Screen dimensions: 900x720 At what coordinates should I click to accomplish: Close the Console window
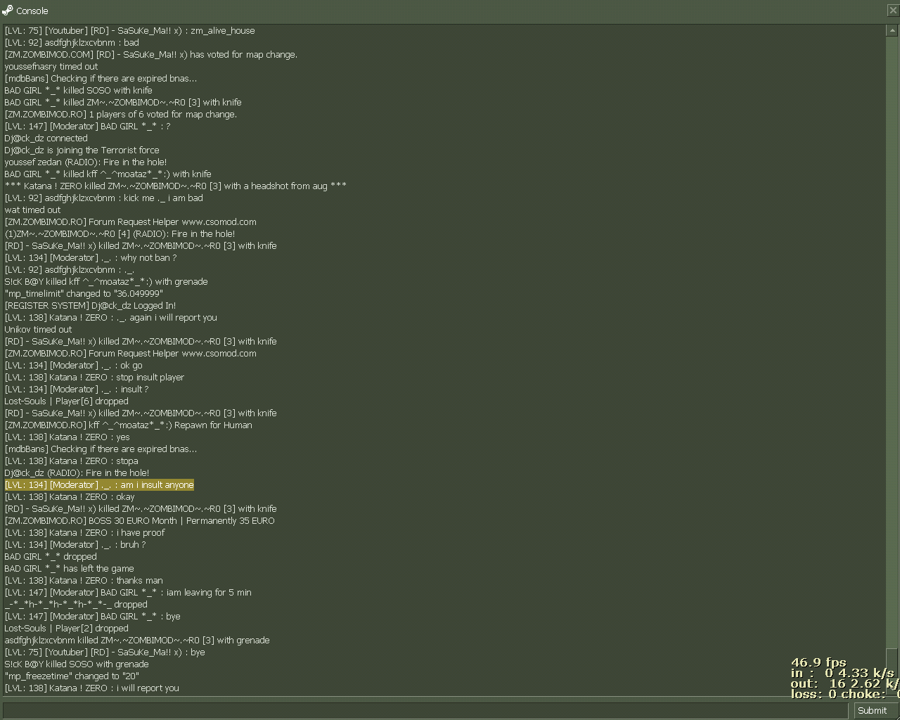(892, 11)
